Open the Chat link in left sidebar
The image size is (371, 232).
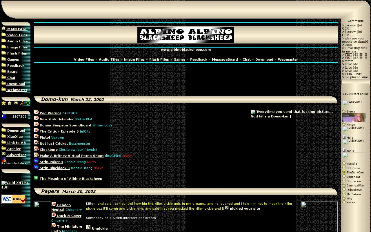(x=11, y=78)
